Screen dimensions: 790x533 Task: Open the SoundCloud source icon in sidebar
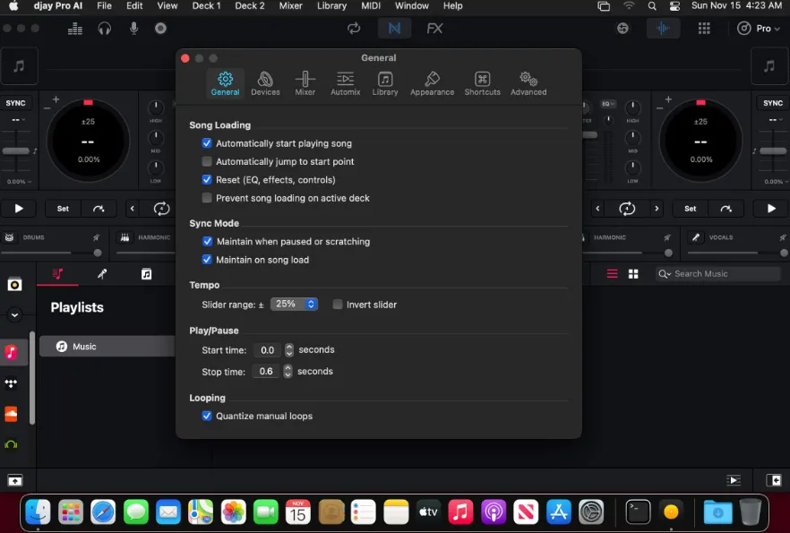[x=11, y=414]
